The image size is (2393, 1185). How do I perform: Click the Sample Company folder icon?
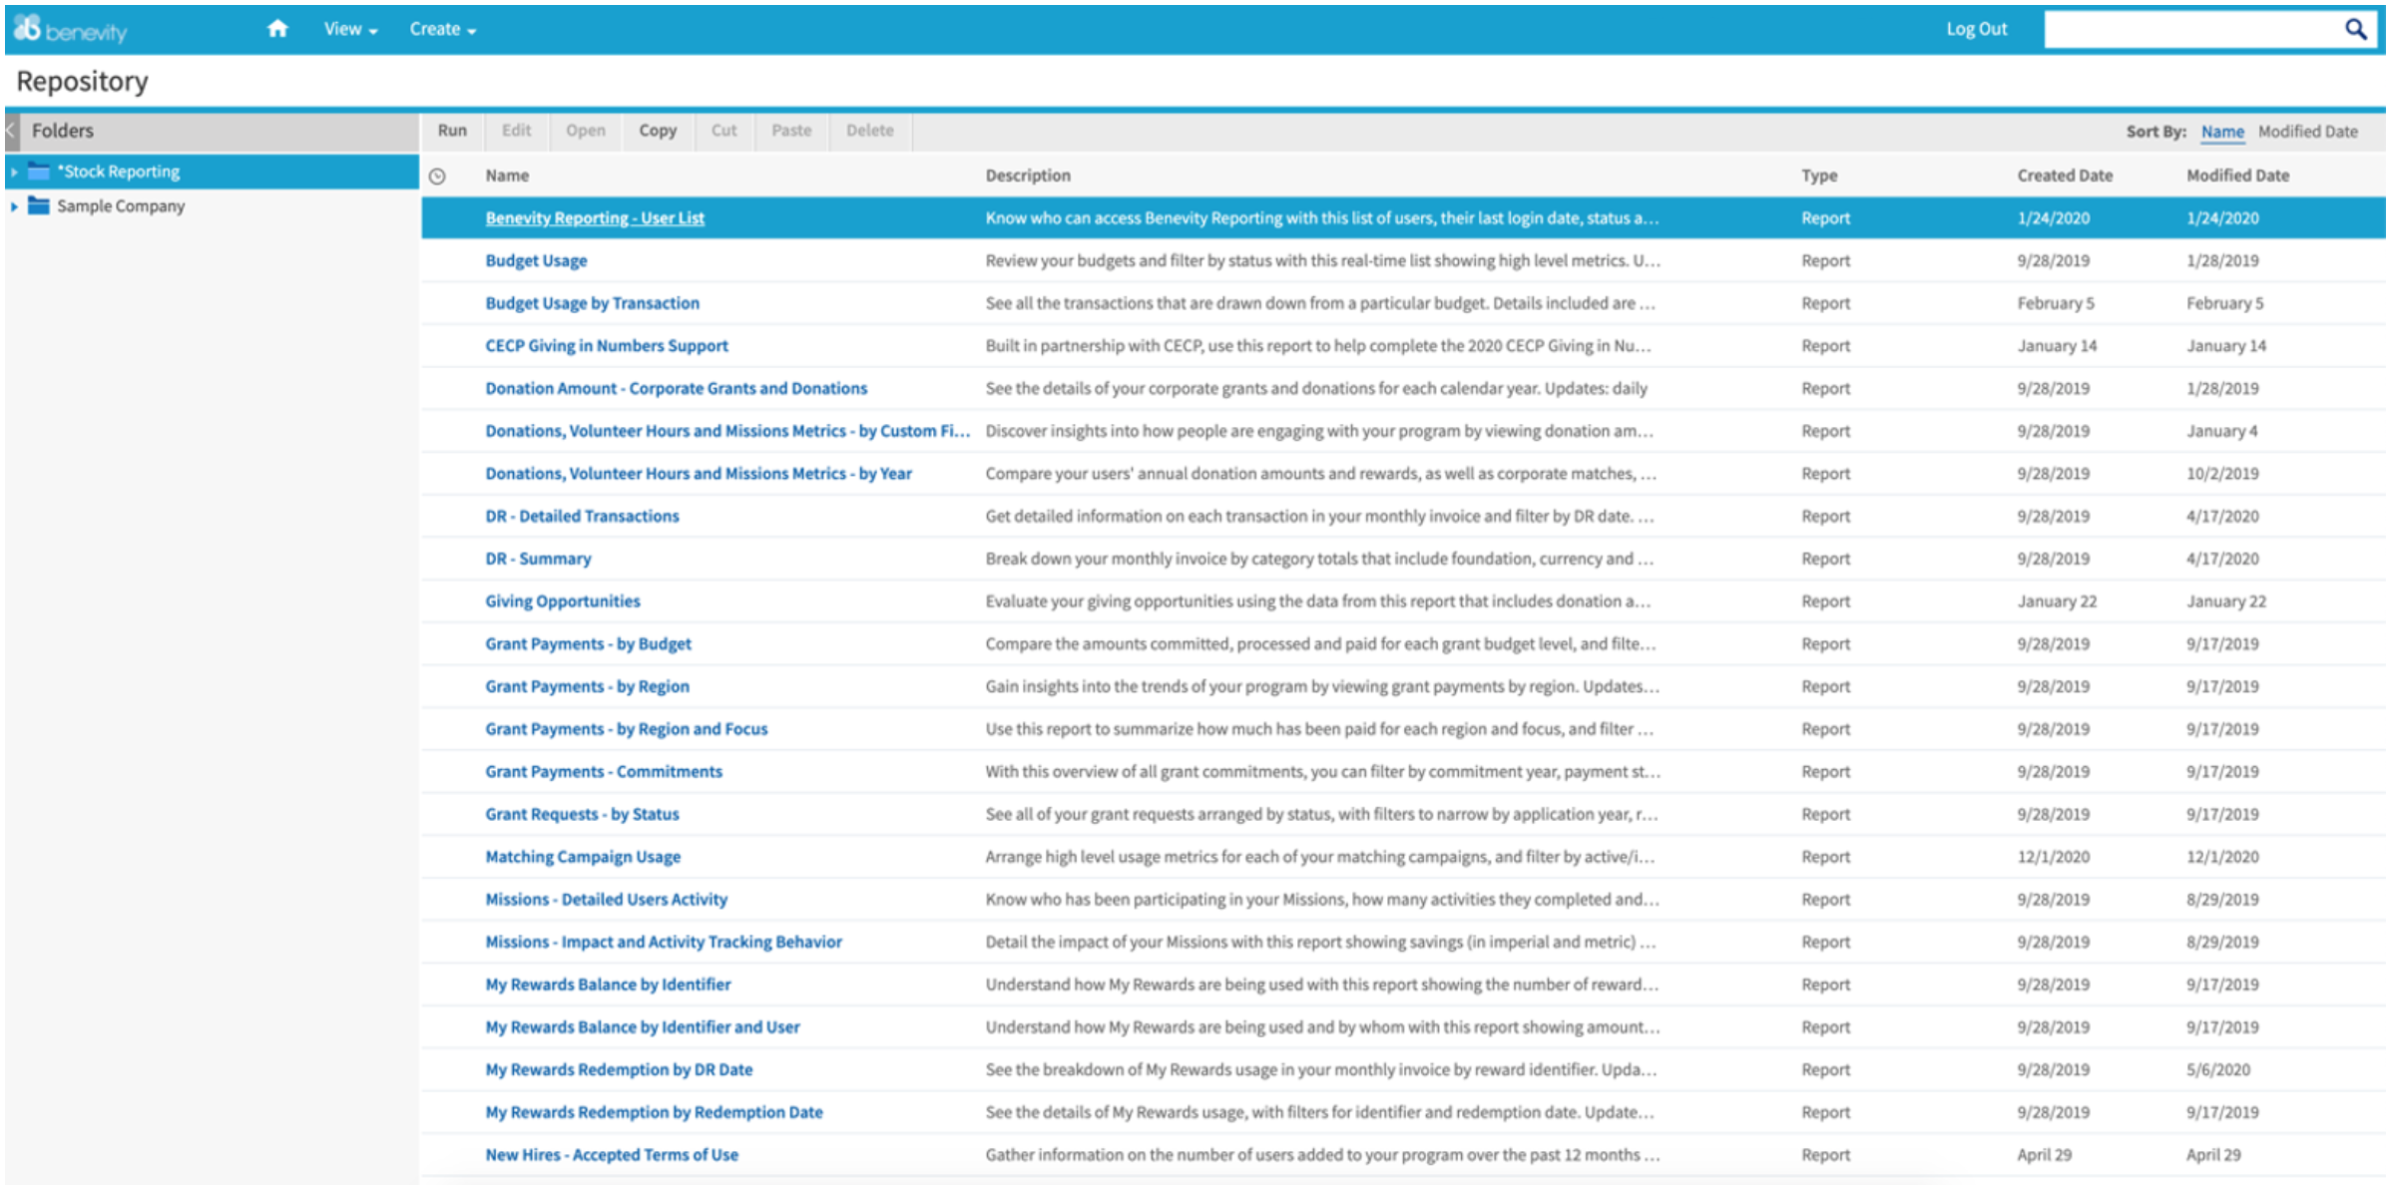39,205
